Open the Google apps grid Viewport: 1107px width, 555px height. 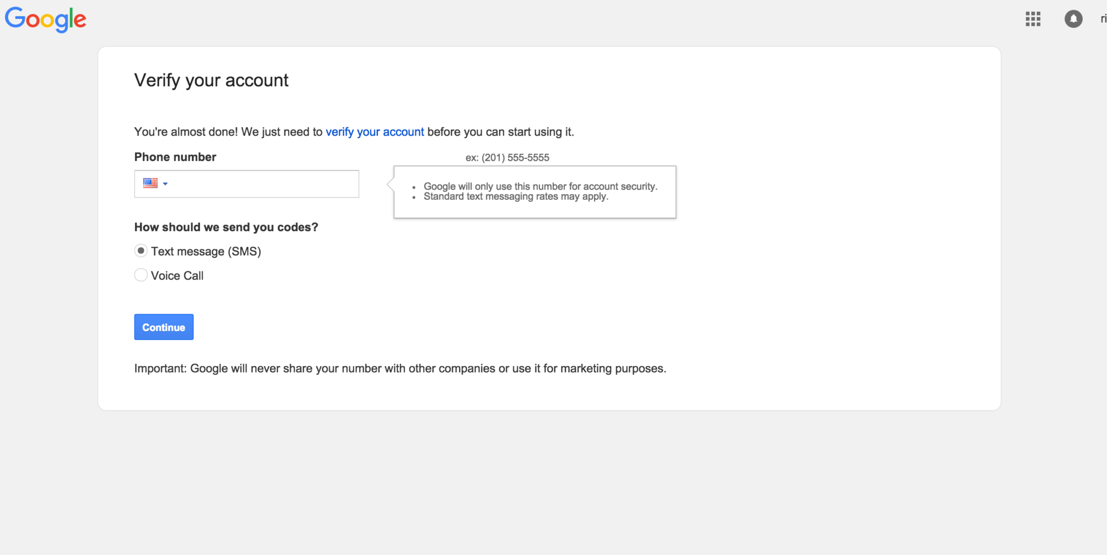[1033, 19]
